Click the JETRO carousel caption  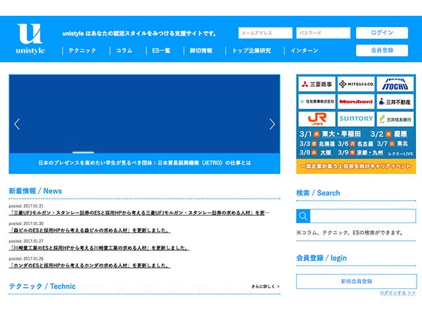144,163
